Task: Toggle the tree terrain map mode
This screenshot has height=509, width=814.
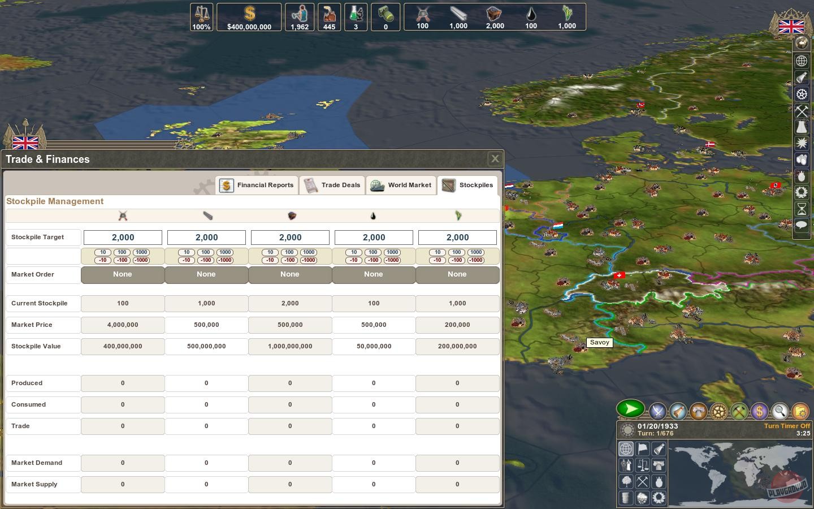Action: click(626, 482)
